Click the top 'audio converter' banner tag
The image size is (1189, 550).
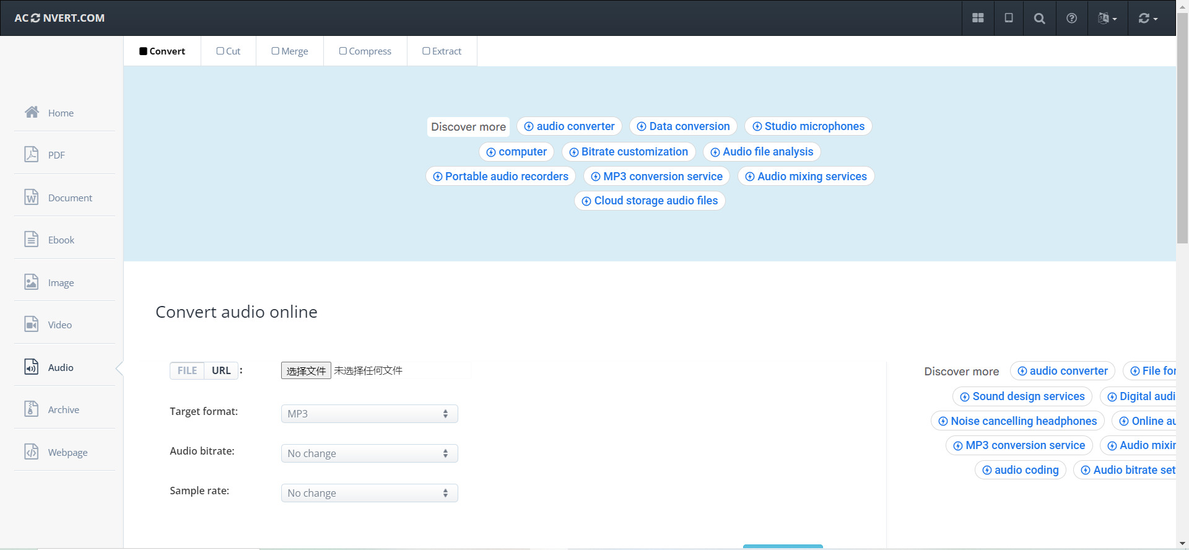point(569,126)
